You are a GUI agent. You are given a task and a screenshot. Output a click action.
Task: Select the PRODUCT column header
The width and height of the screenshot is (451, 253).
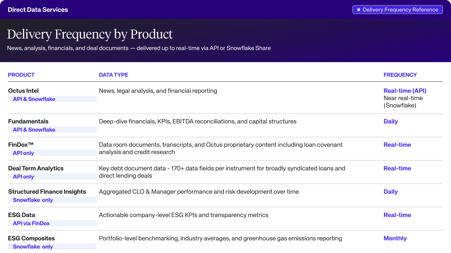coord(21,75)
